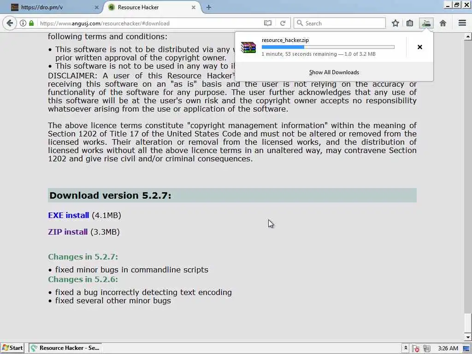Go to the home page icon
The height and width of the screenshot is (354, 472).
(443, 23)
